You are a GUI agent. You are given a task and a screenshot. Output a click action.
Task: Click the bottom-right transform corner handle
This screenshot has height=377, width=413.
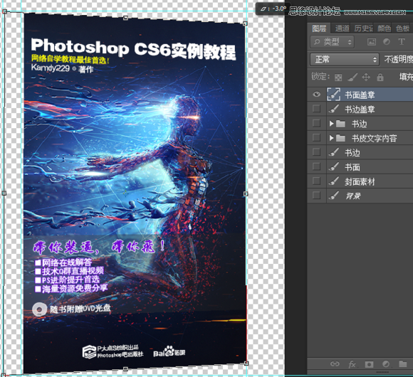click(x=246, y=363)
